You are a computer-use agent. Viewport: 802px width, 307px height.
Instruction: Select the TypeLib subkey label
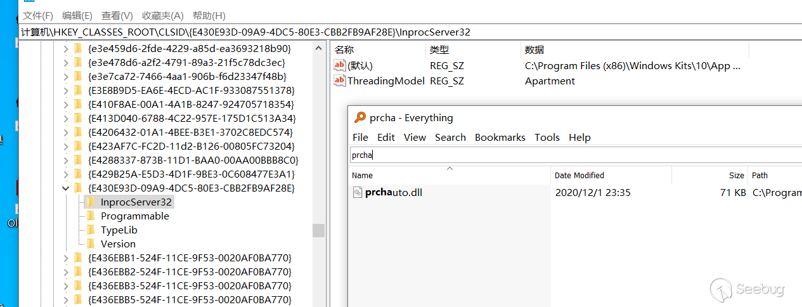[x=119, y=230]
